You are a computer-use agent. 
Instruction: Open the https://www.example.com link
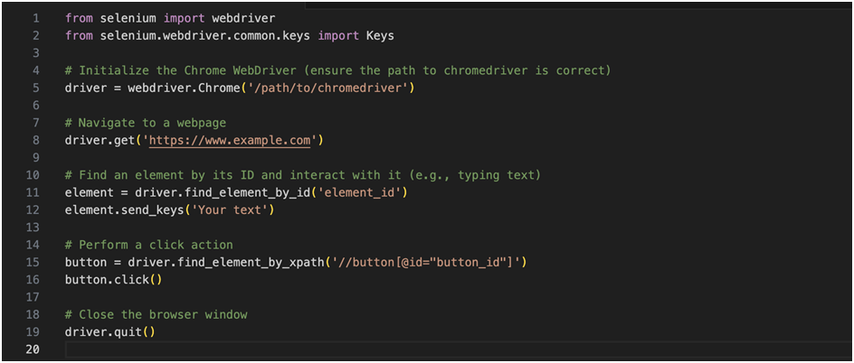tap(229, 140)
